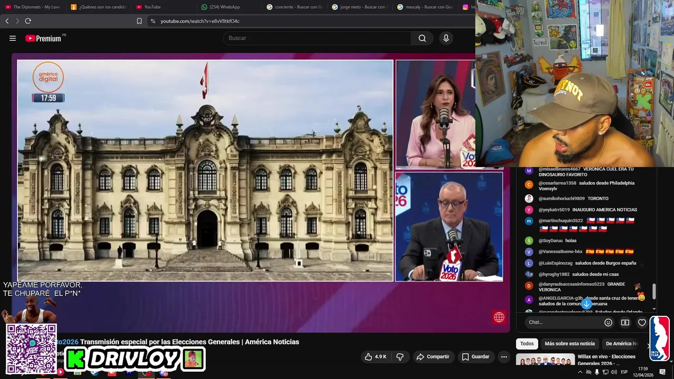The width and height of the screenshot is (674, 379).
Task: Click chat user @cesarlarrea1358
Action: point(557,183)
